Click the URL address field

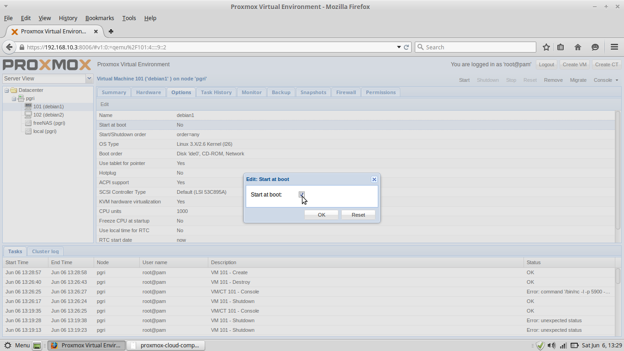[x=210, y=47]
